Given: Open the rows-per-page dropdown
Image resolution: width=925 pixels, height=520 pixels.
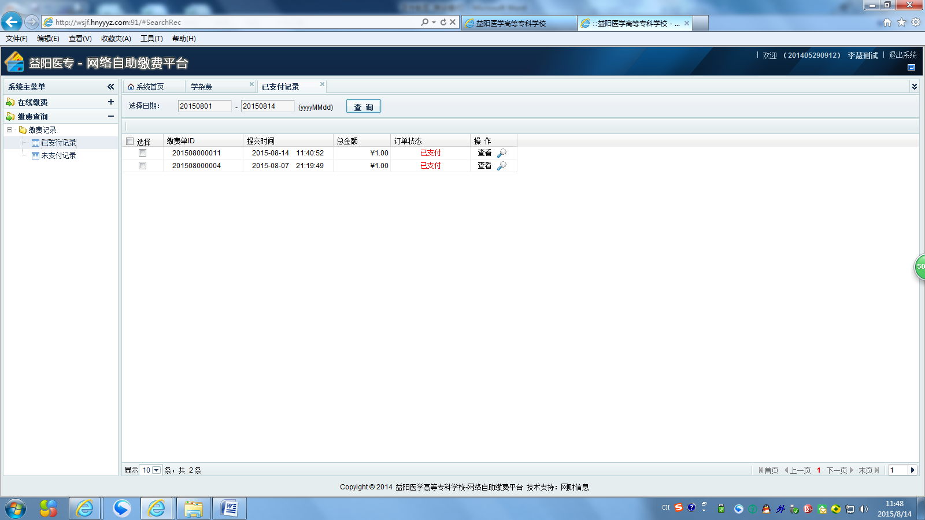Looking at the screenshot, I should (x=156, y=470).
